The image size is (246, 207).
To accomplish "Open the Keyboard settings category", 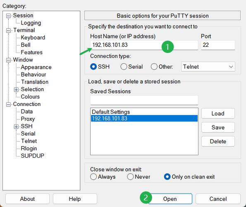I will [x=33, y=38].
